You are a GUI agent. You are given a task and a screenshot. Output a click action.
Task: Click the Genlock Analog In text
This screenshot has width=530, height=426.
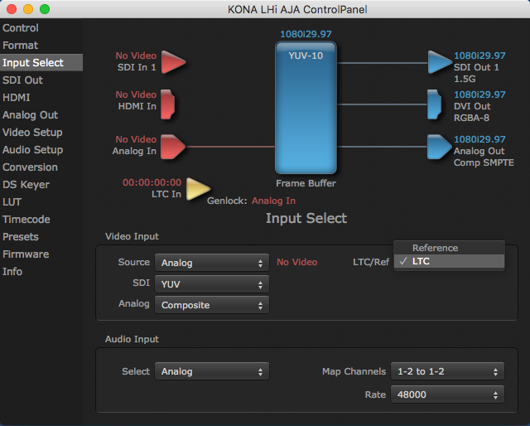pyautogui.click(x=273, y=201)
